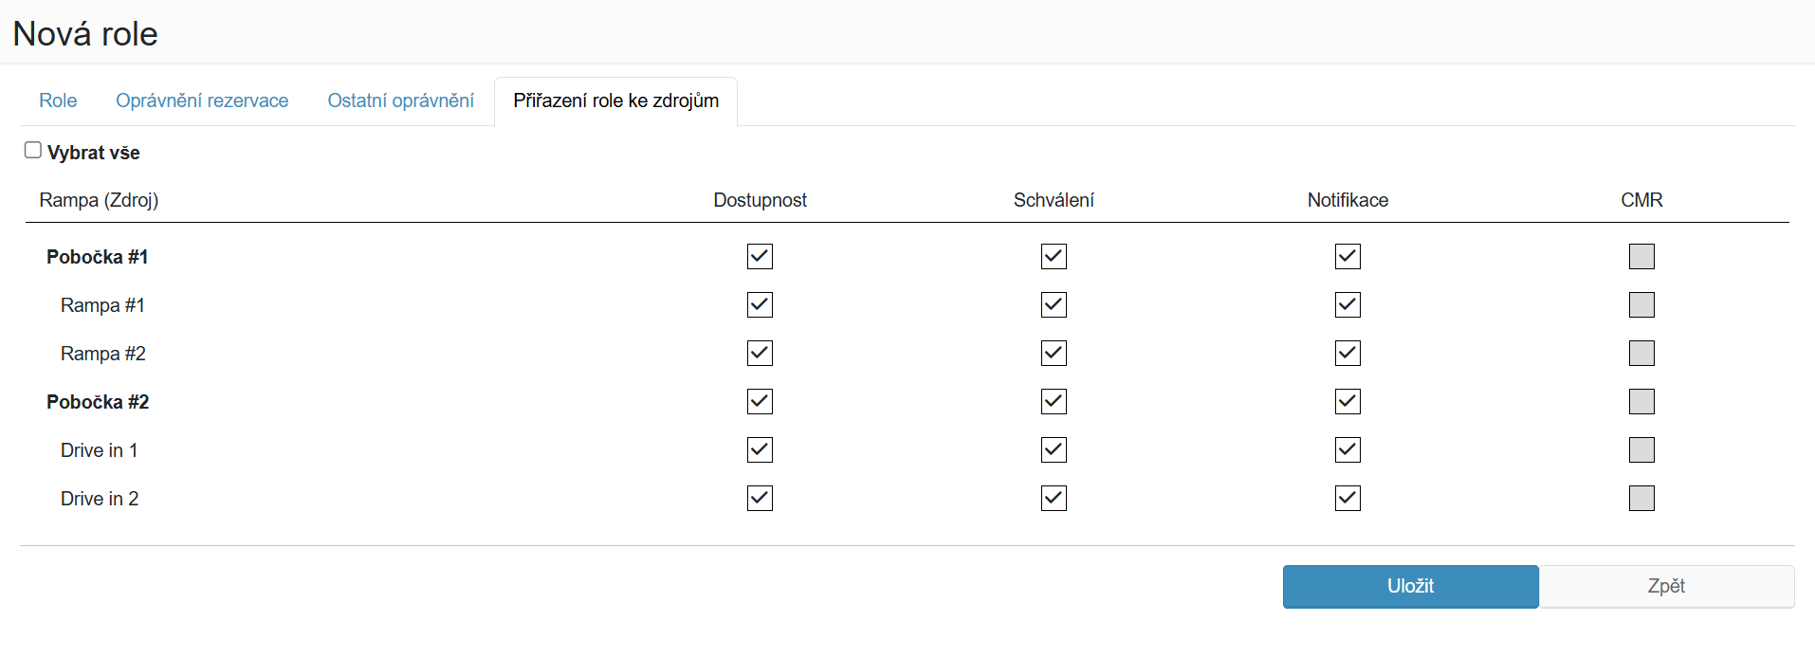Click the Zpět back button
1815x658 pixels.
point(1666,586)
